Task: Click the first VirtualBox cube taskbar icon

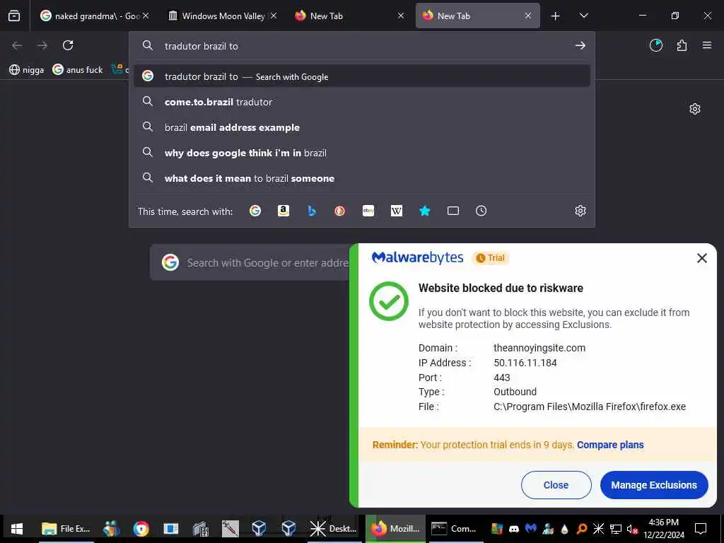Action: (x=259, y=529)
